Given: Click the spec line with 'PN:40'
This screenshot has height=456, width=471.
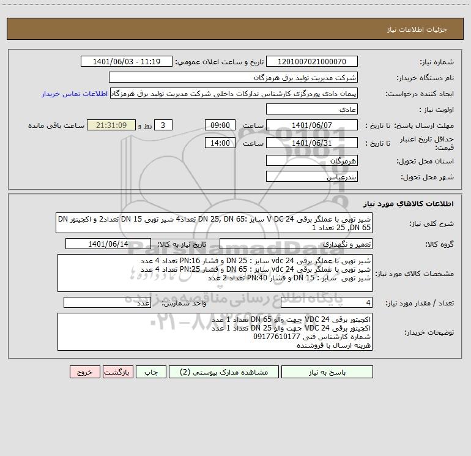Looking at the screenshot, I should [289, 278].
